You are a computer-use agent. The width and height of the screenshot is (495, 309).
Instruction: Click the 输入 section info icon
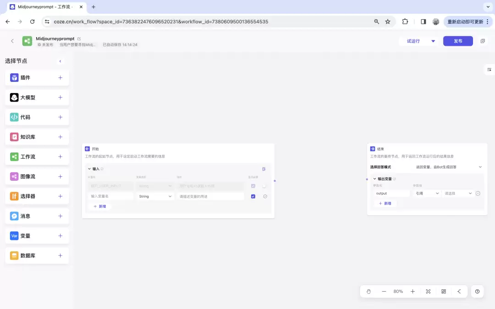(x=102, y=169)
